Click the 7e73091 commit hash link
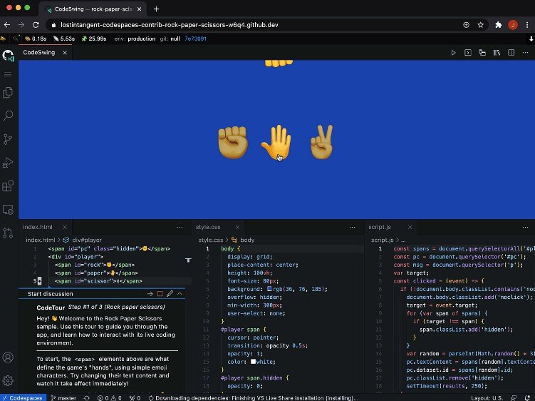 (195, 39)
